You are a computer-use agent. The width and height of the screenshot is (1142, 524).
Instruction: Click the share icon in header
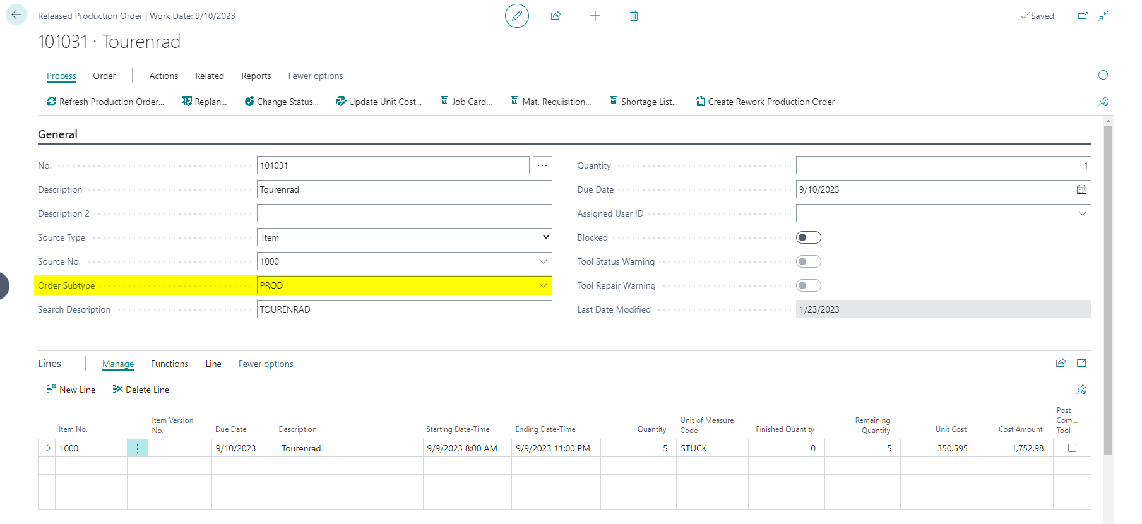tap(556, 16)
